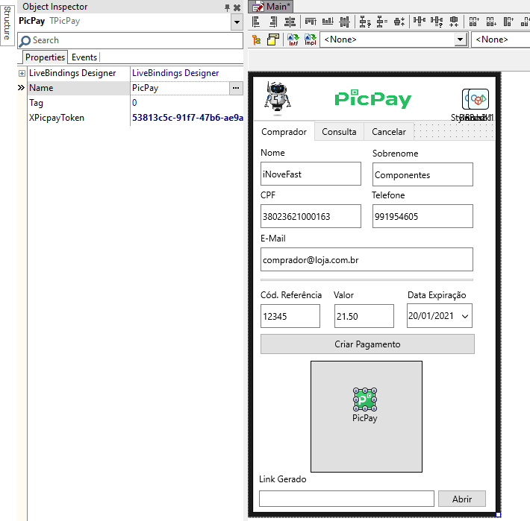Click the Search field in Object Inspector

tap(131, 40)
